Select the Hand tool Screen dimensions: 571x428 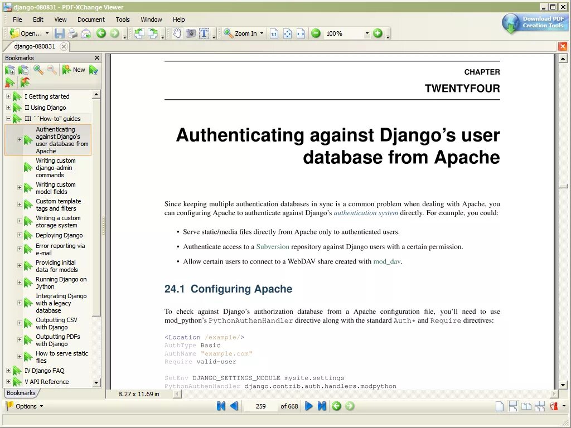177,33
